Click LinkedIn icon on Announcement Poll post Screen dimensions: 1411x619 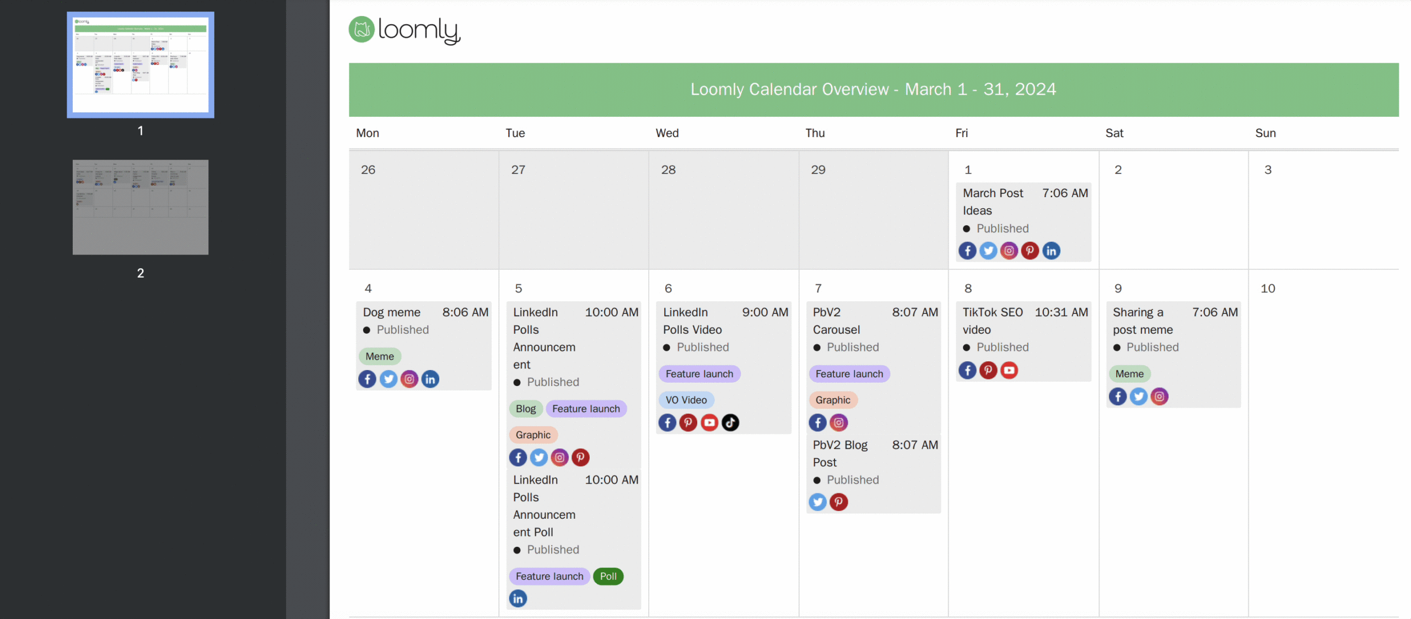click(x=518, y=599)
